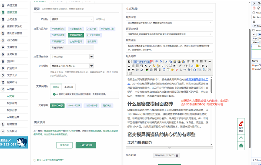Select the Img filter in DevTools network
The image size is (261, 165).
255,38
